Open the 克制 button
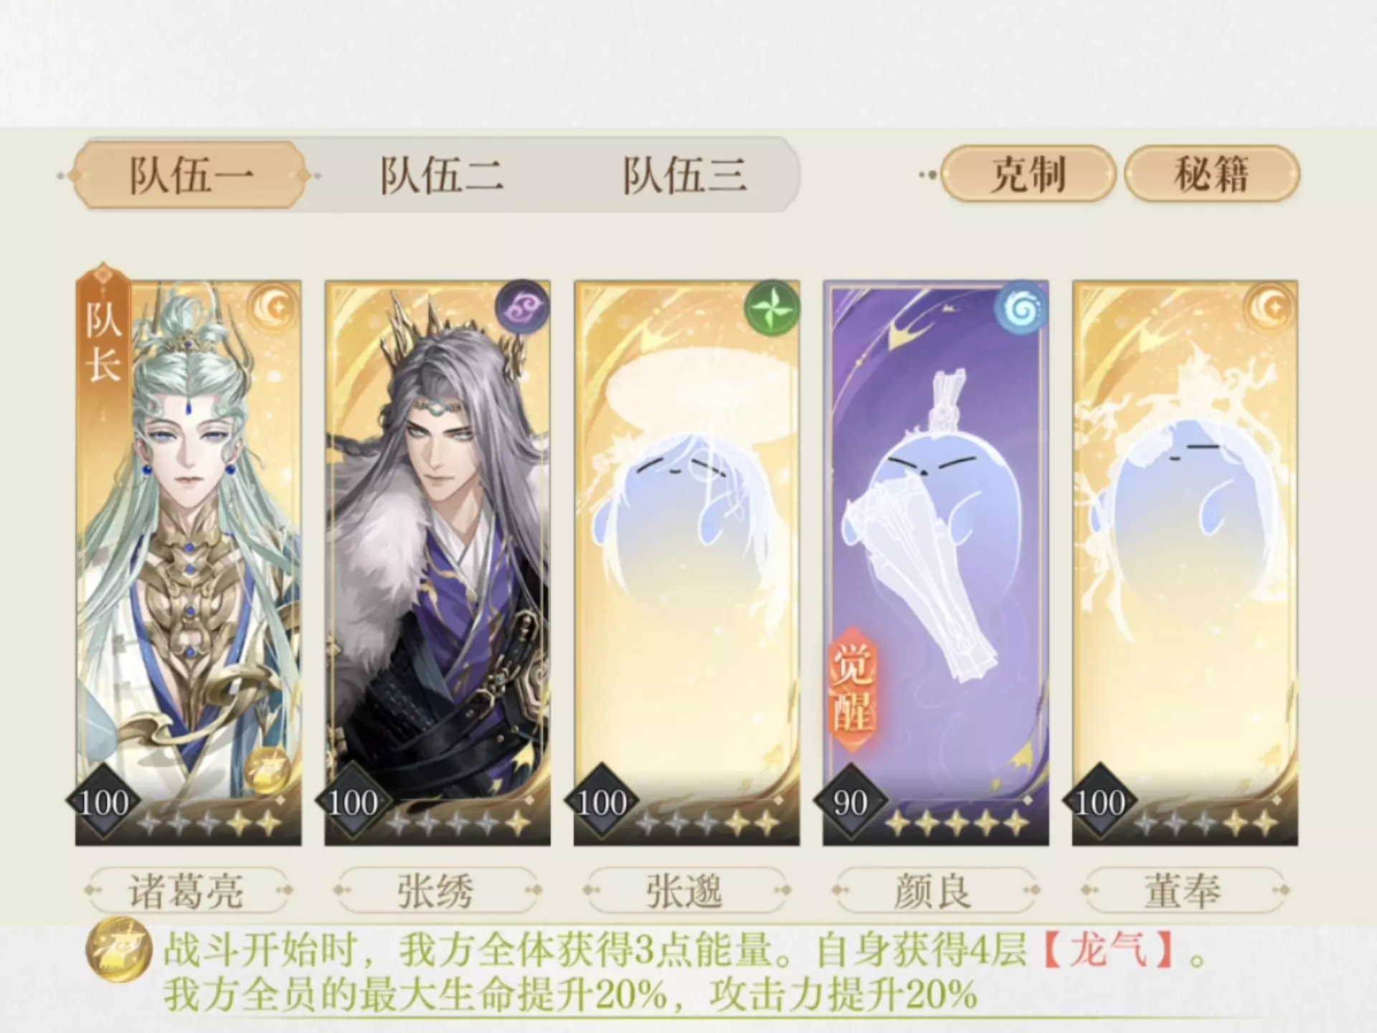Screen dimensions: 1377x1033 pos(1028,174)
